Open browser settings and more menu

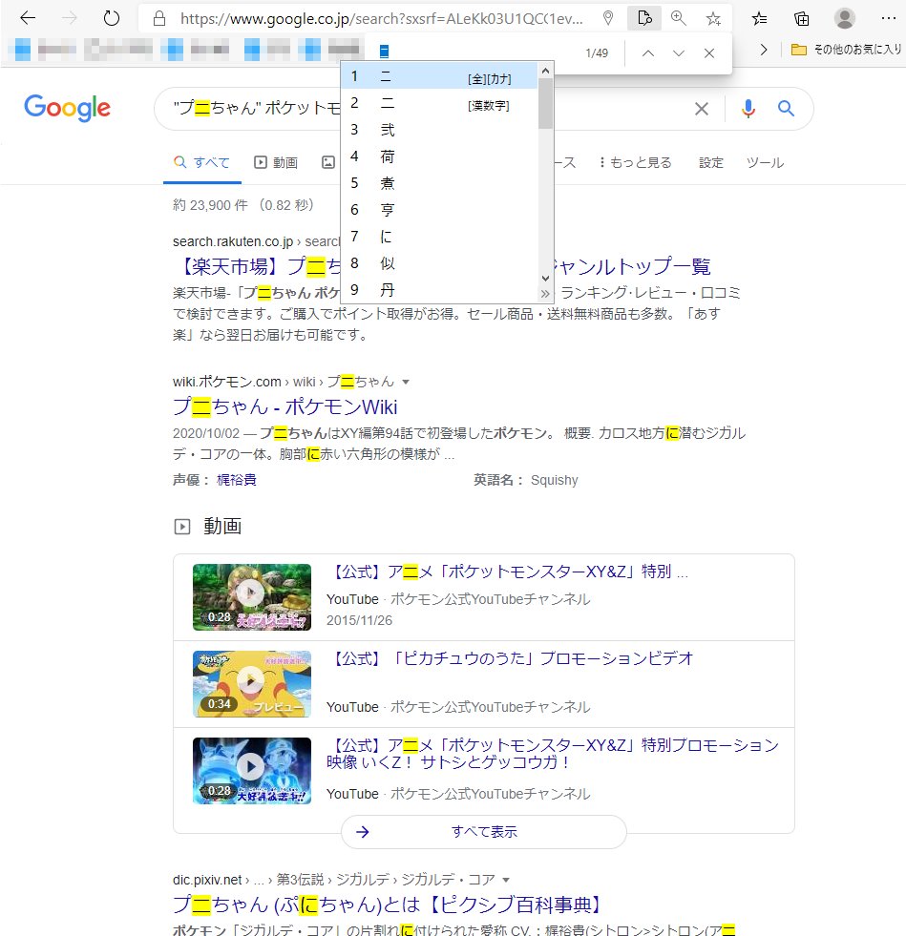pos(888,18)
